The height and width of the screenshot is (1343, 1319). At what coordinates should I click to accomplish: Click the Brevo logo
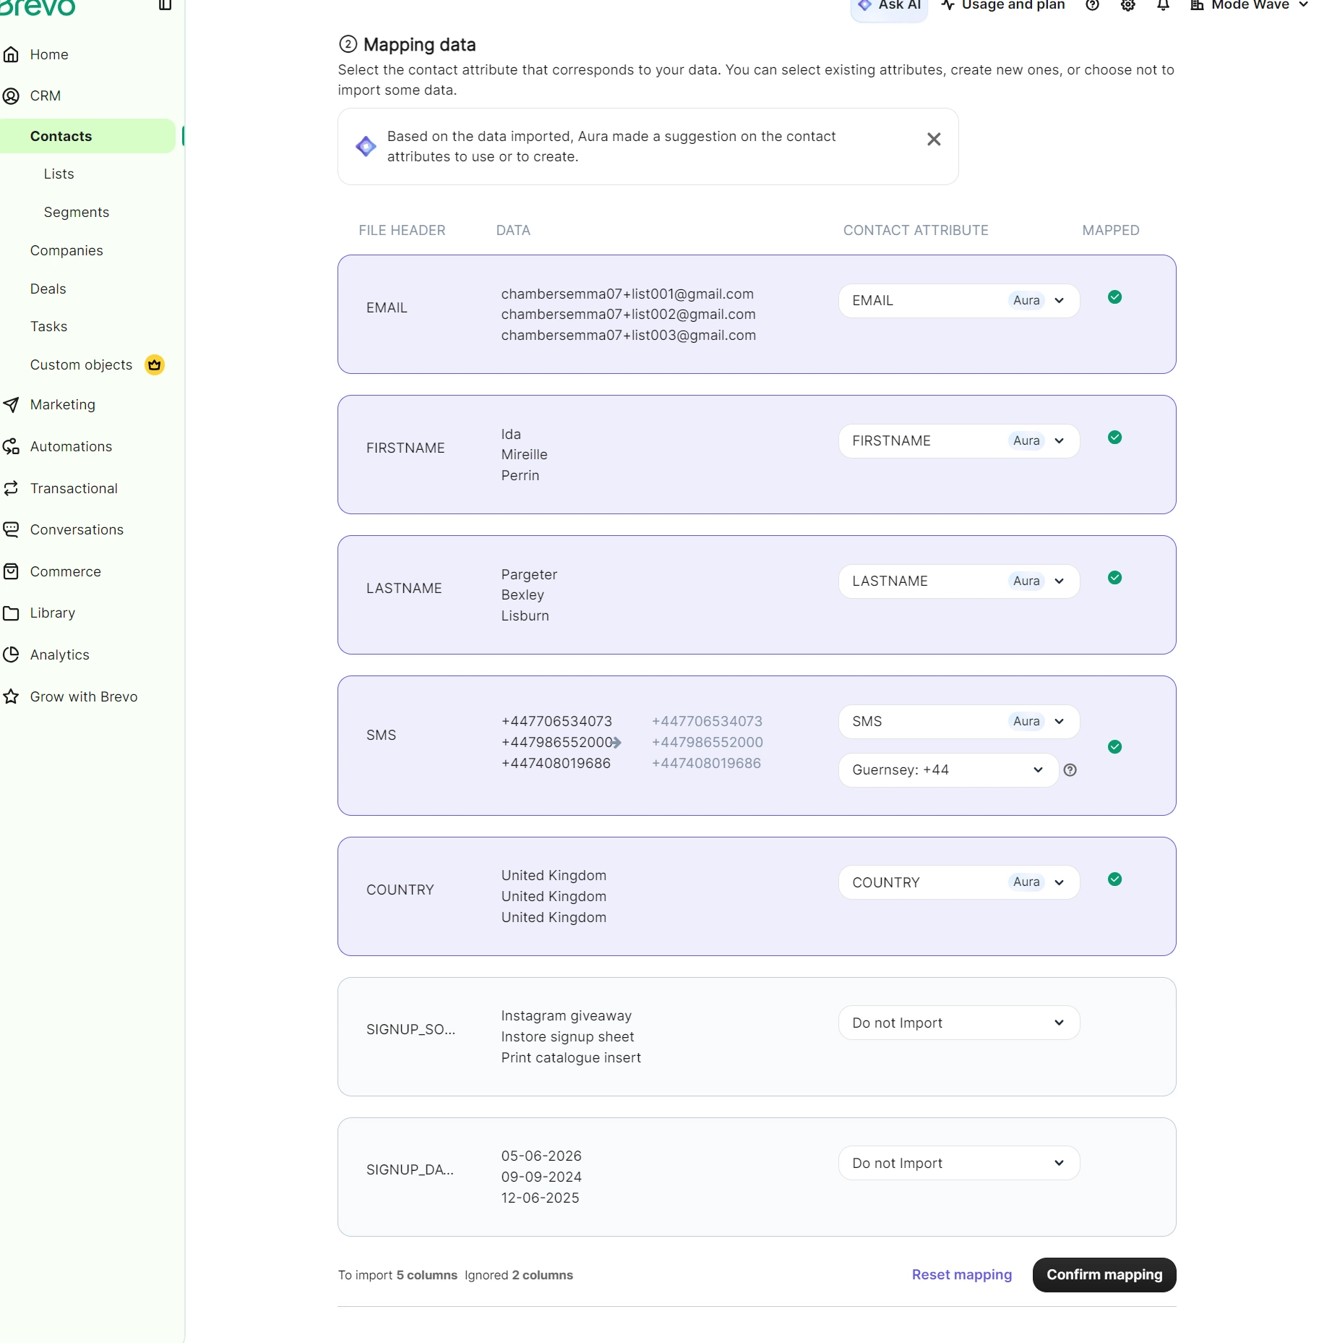pos(38,7)
